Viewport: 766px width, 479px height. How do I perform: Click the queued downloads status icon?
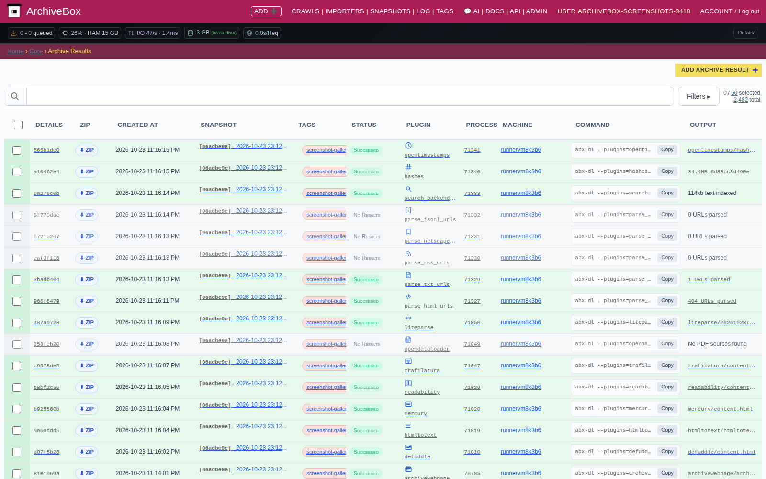(x=14, y=33)
